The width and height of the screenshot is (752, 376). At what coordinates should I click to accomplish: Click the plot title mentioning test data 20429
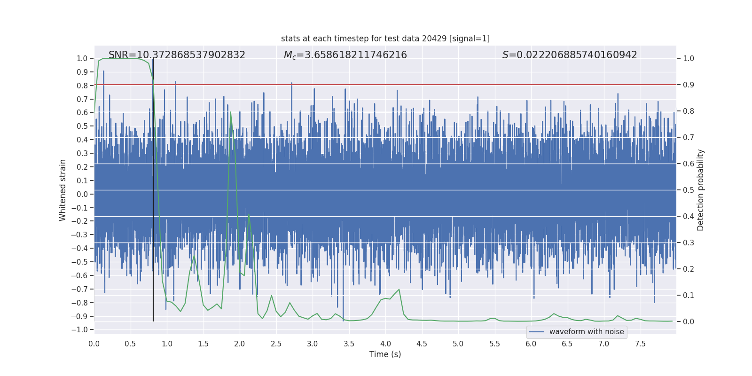pyautogui.click(x=385, y=39)
